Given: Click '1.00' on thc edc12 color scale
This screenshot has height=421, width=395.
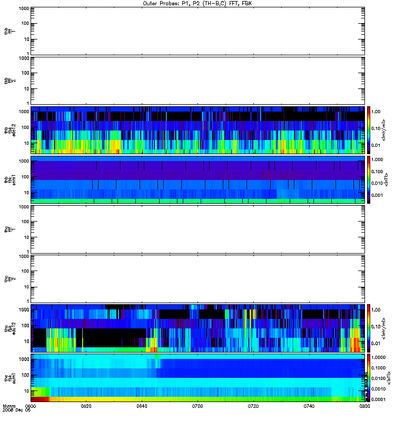Looking at the screenshot, I should click(376, 310).
